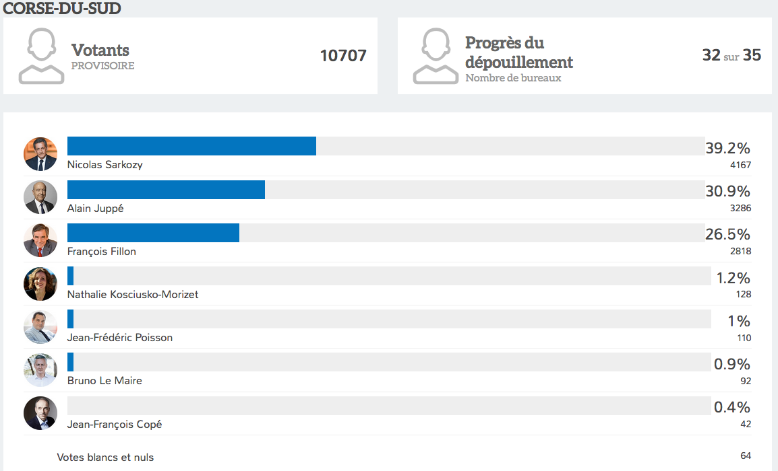Viewport: 778px width, 471px height.
Task: Click the Progrès du dépouillement person icon
Action: [436, 56]
